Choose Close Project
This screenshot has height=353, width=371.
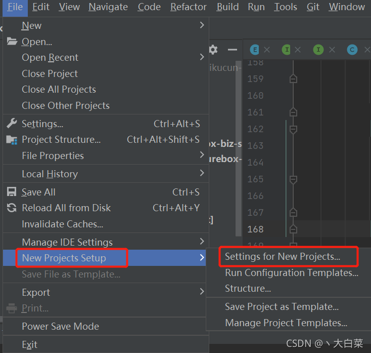coord(106,73)
